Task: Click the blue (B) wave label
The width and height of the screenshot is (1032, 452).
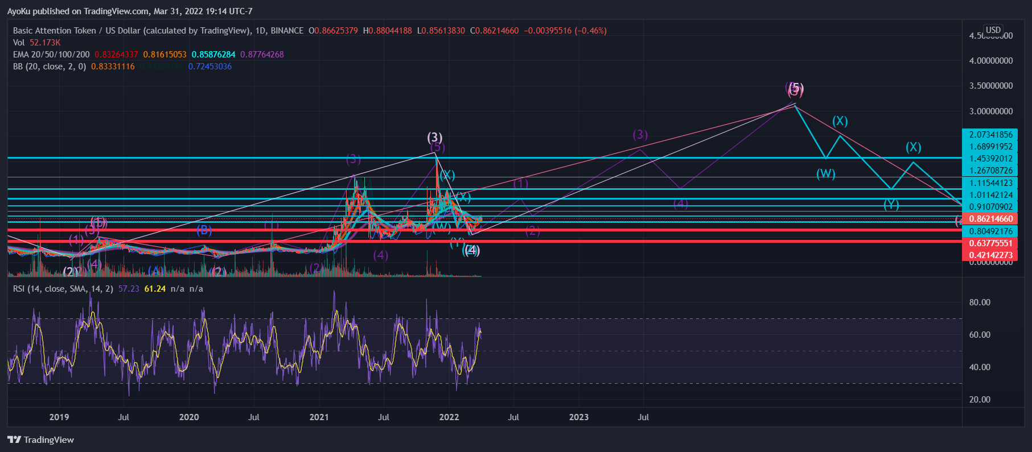Action: (x=204, y=230)
